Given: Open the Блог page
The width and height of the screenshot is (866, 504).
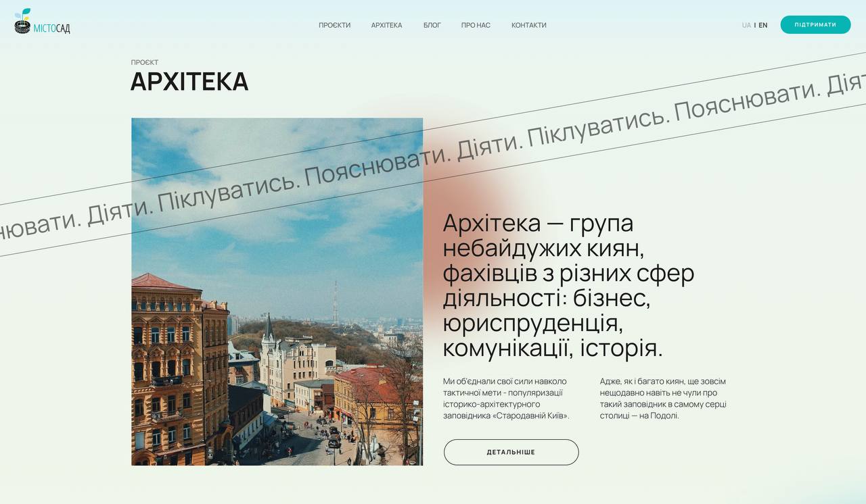Looking at the screenshot, I should point(432,25).
